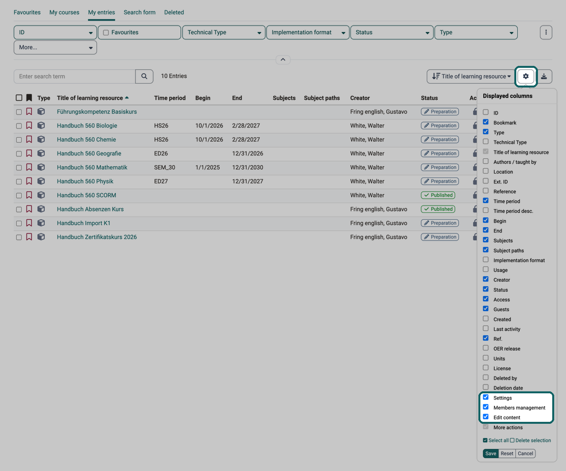566x471 pixels.
Task: Click the access lock icon in Handbuch 560 Biologie row
Action: [475, 125]
